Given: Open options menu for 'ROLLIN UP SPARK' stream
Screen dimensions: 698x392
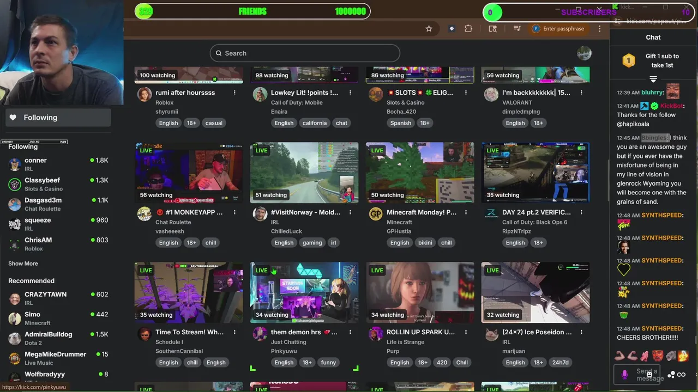Looking at the screenshot, I should tap(466, 332).
